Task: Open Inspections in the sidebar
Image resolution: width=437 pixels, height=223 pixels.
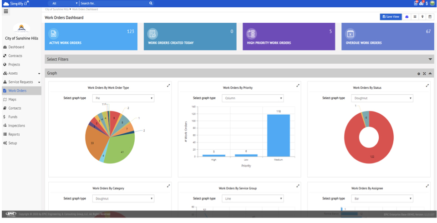Action: [16, 126]
